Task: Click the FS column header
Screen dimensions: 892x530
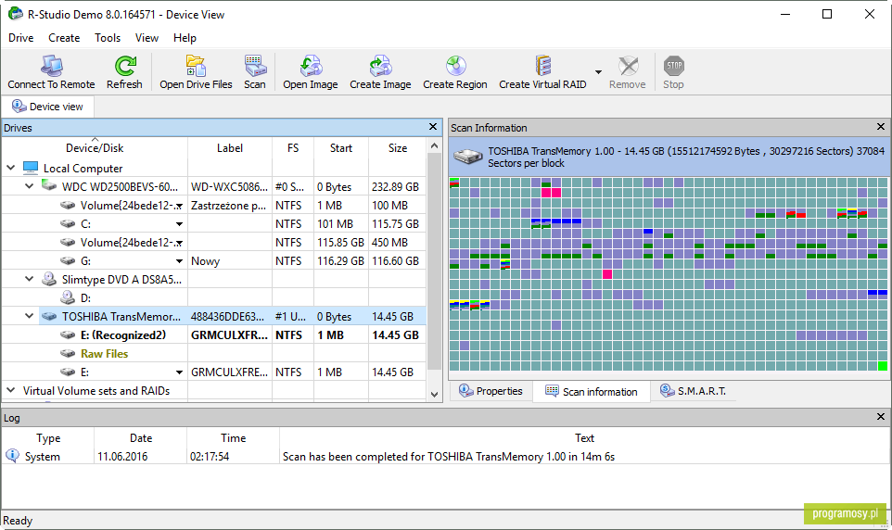Action: coord(293,148)
